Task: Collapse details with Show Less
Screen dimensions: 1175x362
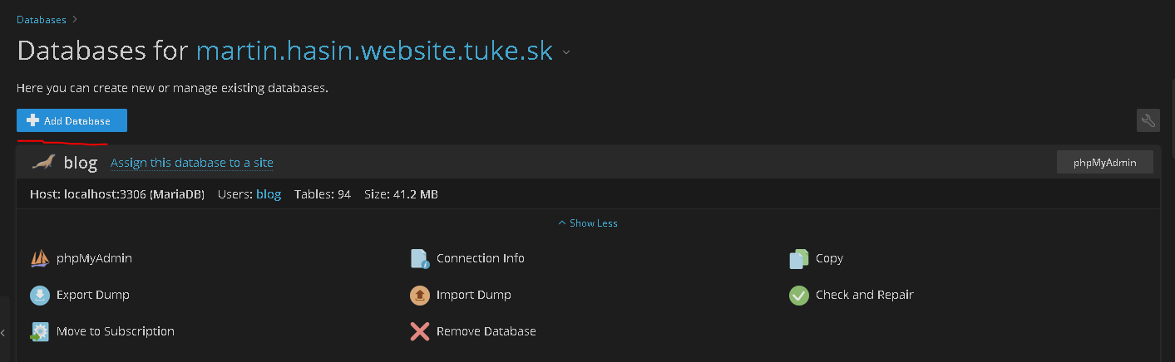Action: [x=588, y=223]
